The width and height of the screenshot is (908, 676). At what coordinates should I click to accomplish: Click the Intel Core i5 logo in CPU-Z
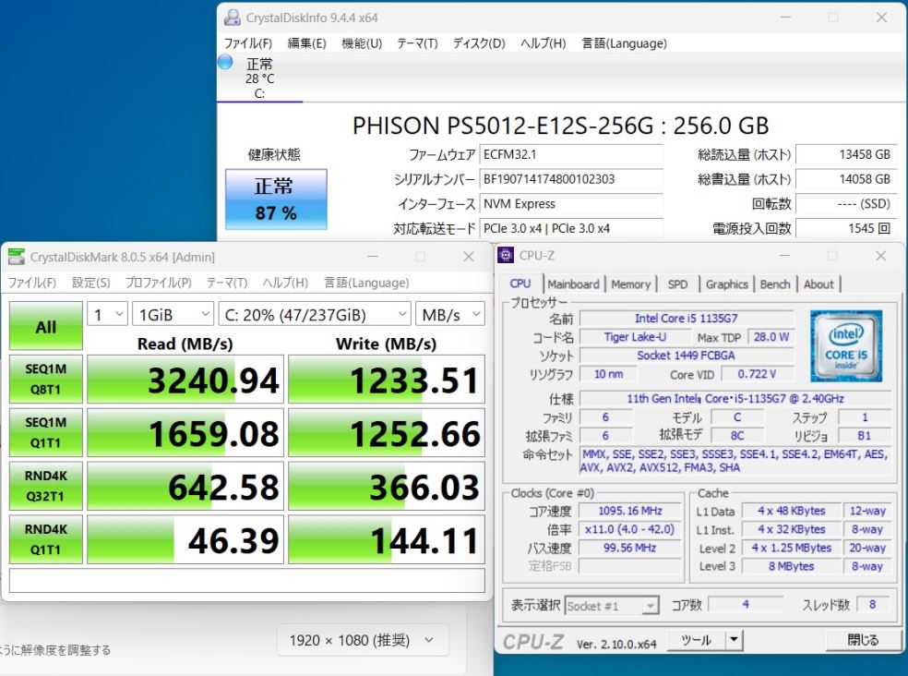pos(846,346)
